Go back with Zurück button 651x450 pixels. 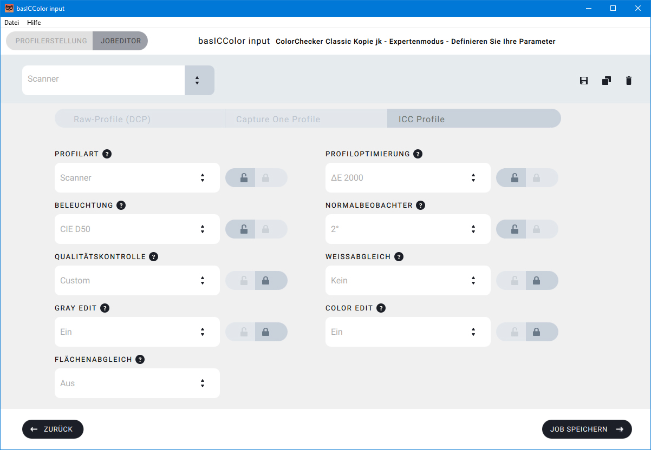pyautogui.click(x=53, y=429)
